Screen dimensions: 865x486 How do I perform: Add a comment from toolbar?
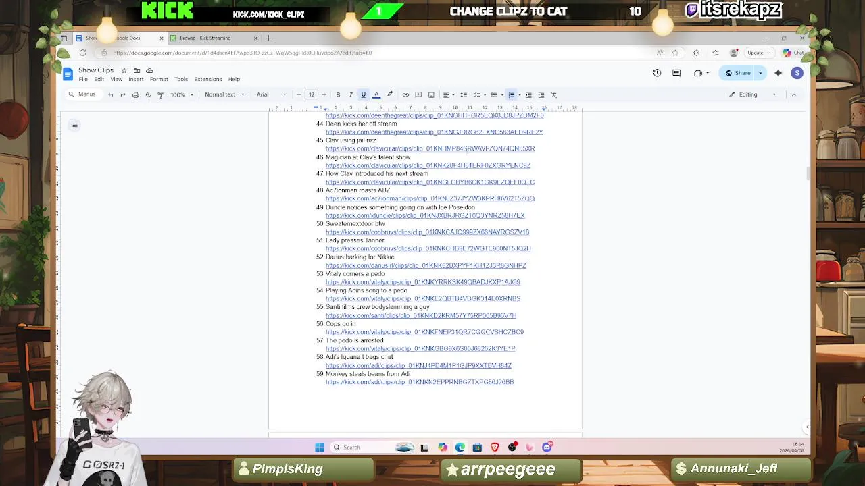[418, 94]
